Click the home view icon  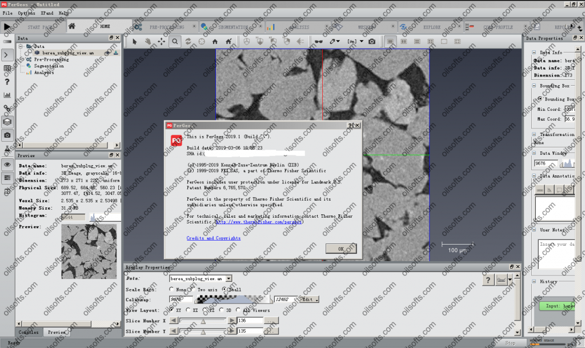(215, 41)
